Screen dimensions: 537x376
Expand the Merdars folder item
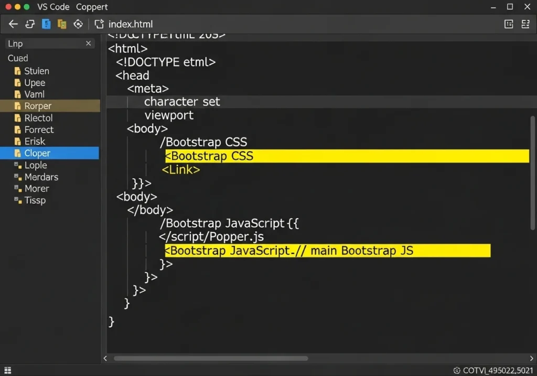(x=41, y=177)
